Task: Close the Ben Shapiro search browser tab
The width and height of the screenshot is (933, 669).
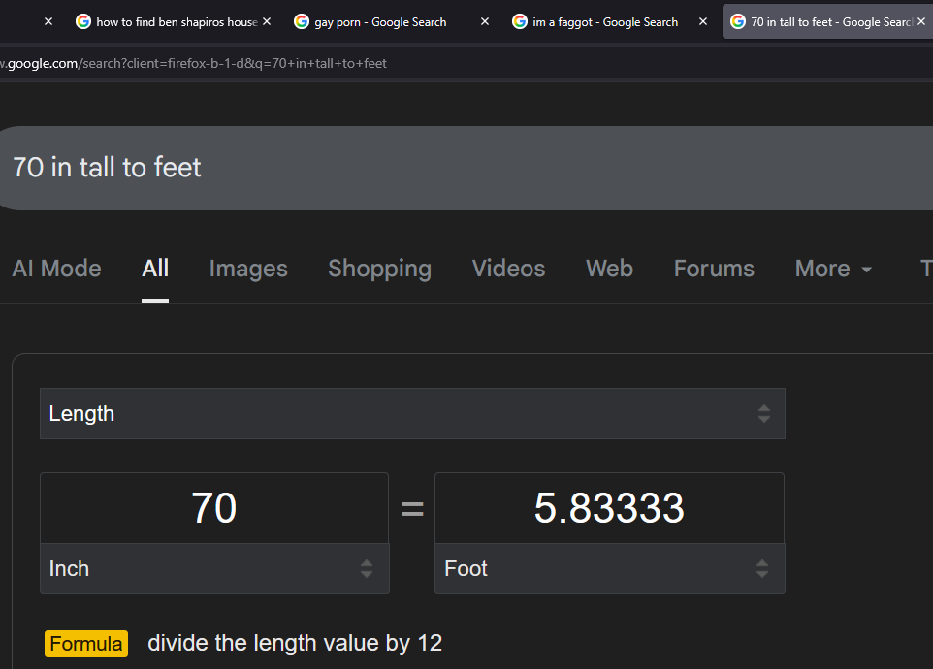Action: coord(267,21)
